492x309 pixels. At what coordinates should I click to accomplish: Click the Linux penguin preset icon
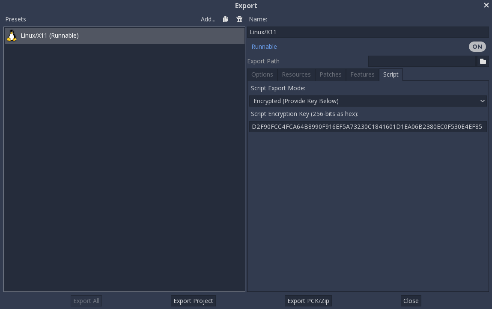coord(12,36)
